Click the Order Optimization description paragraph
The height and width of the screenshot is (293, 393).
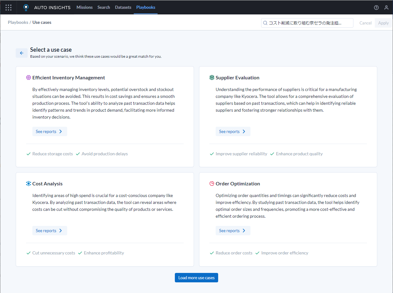click(x=288, y=206)
